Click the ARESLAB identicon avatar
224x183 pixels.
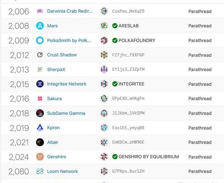[x=104, y=26]
